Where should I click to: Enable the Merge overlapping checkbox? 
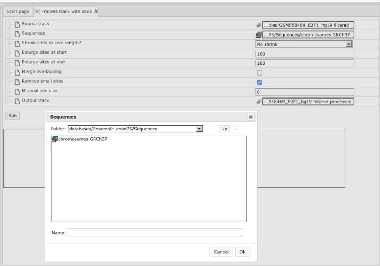pos(260,73)
